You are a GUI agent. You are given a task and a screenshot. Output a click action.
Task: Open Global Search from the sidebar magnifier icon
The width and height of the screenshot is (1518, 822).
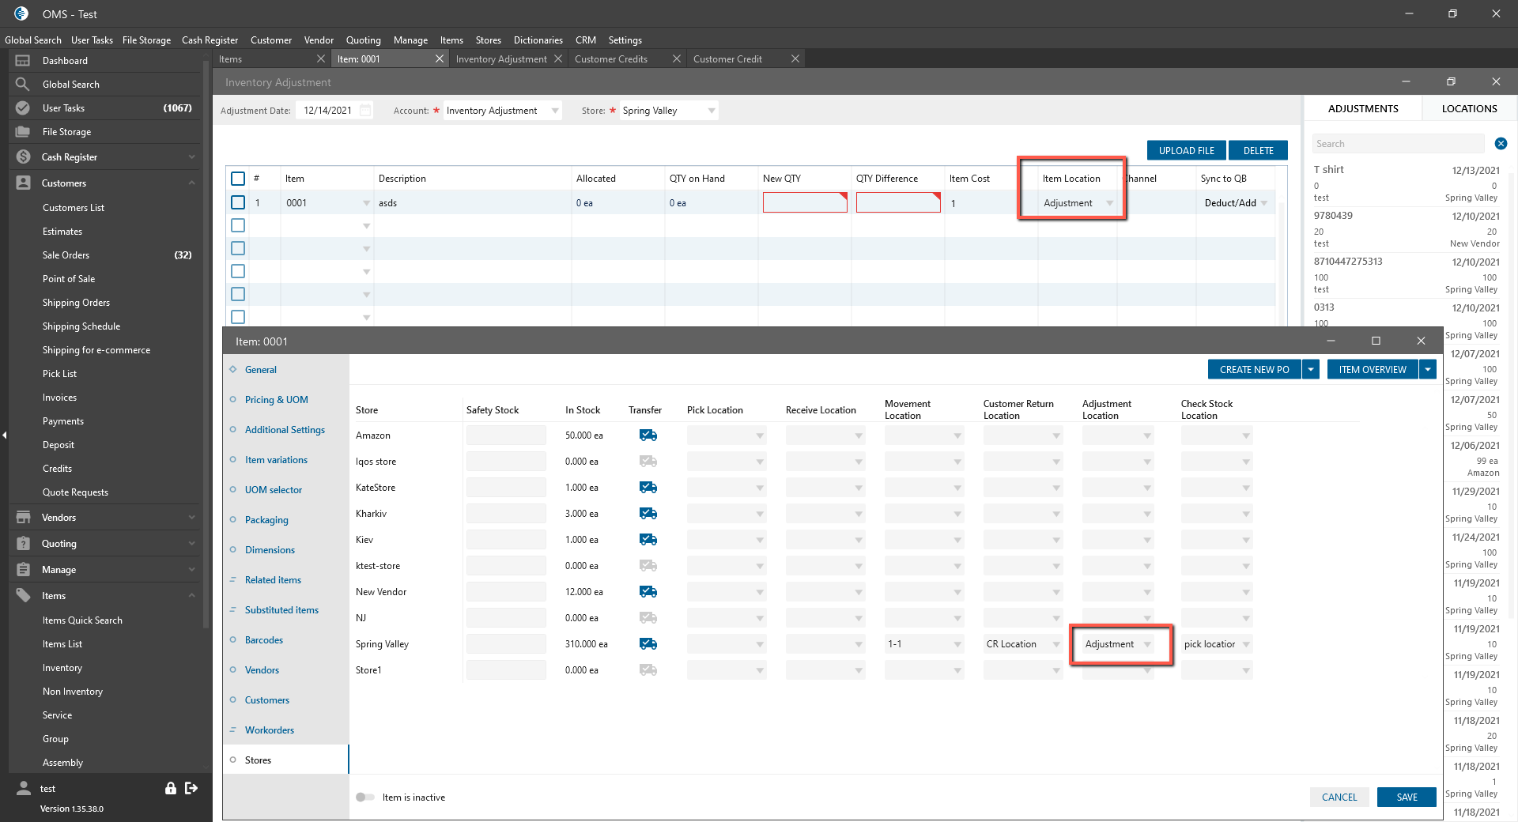(23, 85)
